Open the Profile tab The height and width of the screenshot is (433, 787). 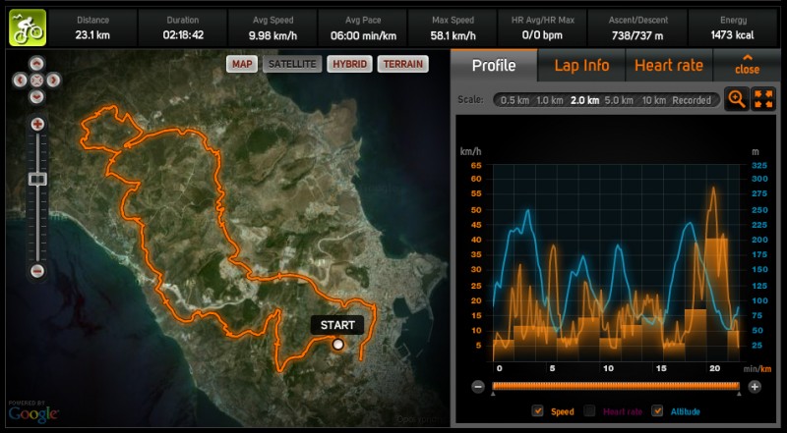(494, 66)
